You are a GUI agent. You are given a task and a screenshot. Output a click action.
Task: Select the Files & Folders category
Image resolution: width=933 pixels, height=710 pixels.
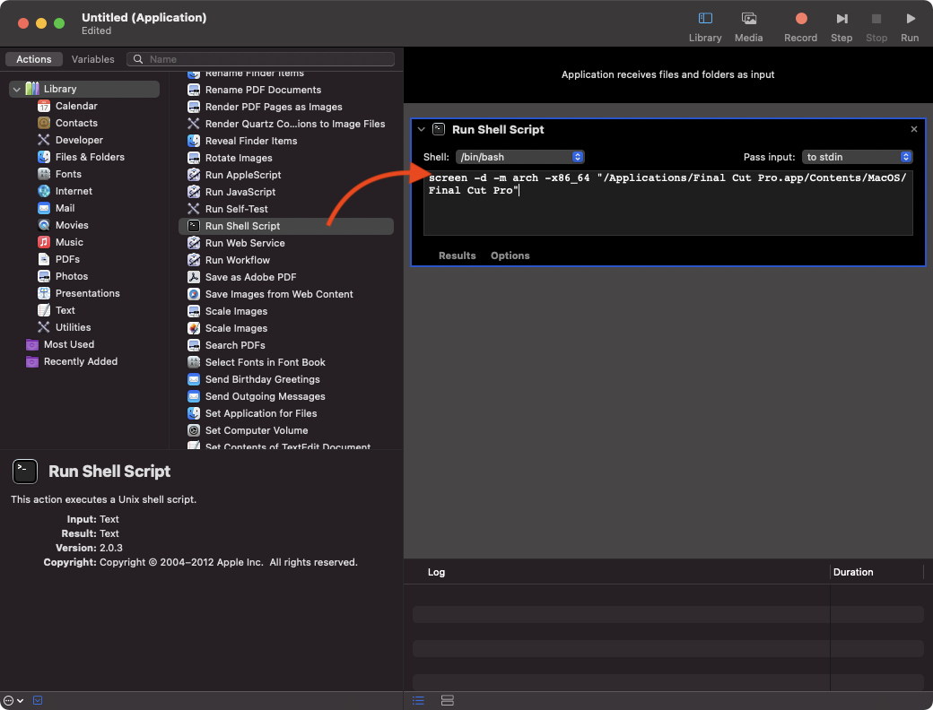click(90, 157)
